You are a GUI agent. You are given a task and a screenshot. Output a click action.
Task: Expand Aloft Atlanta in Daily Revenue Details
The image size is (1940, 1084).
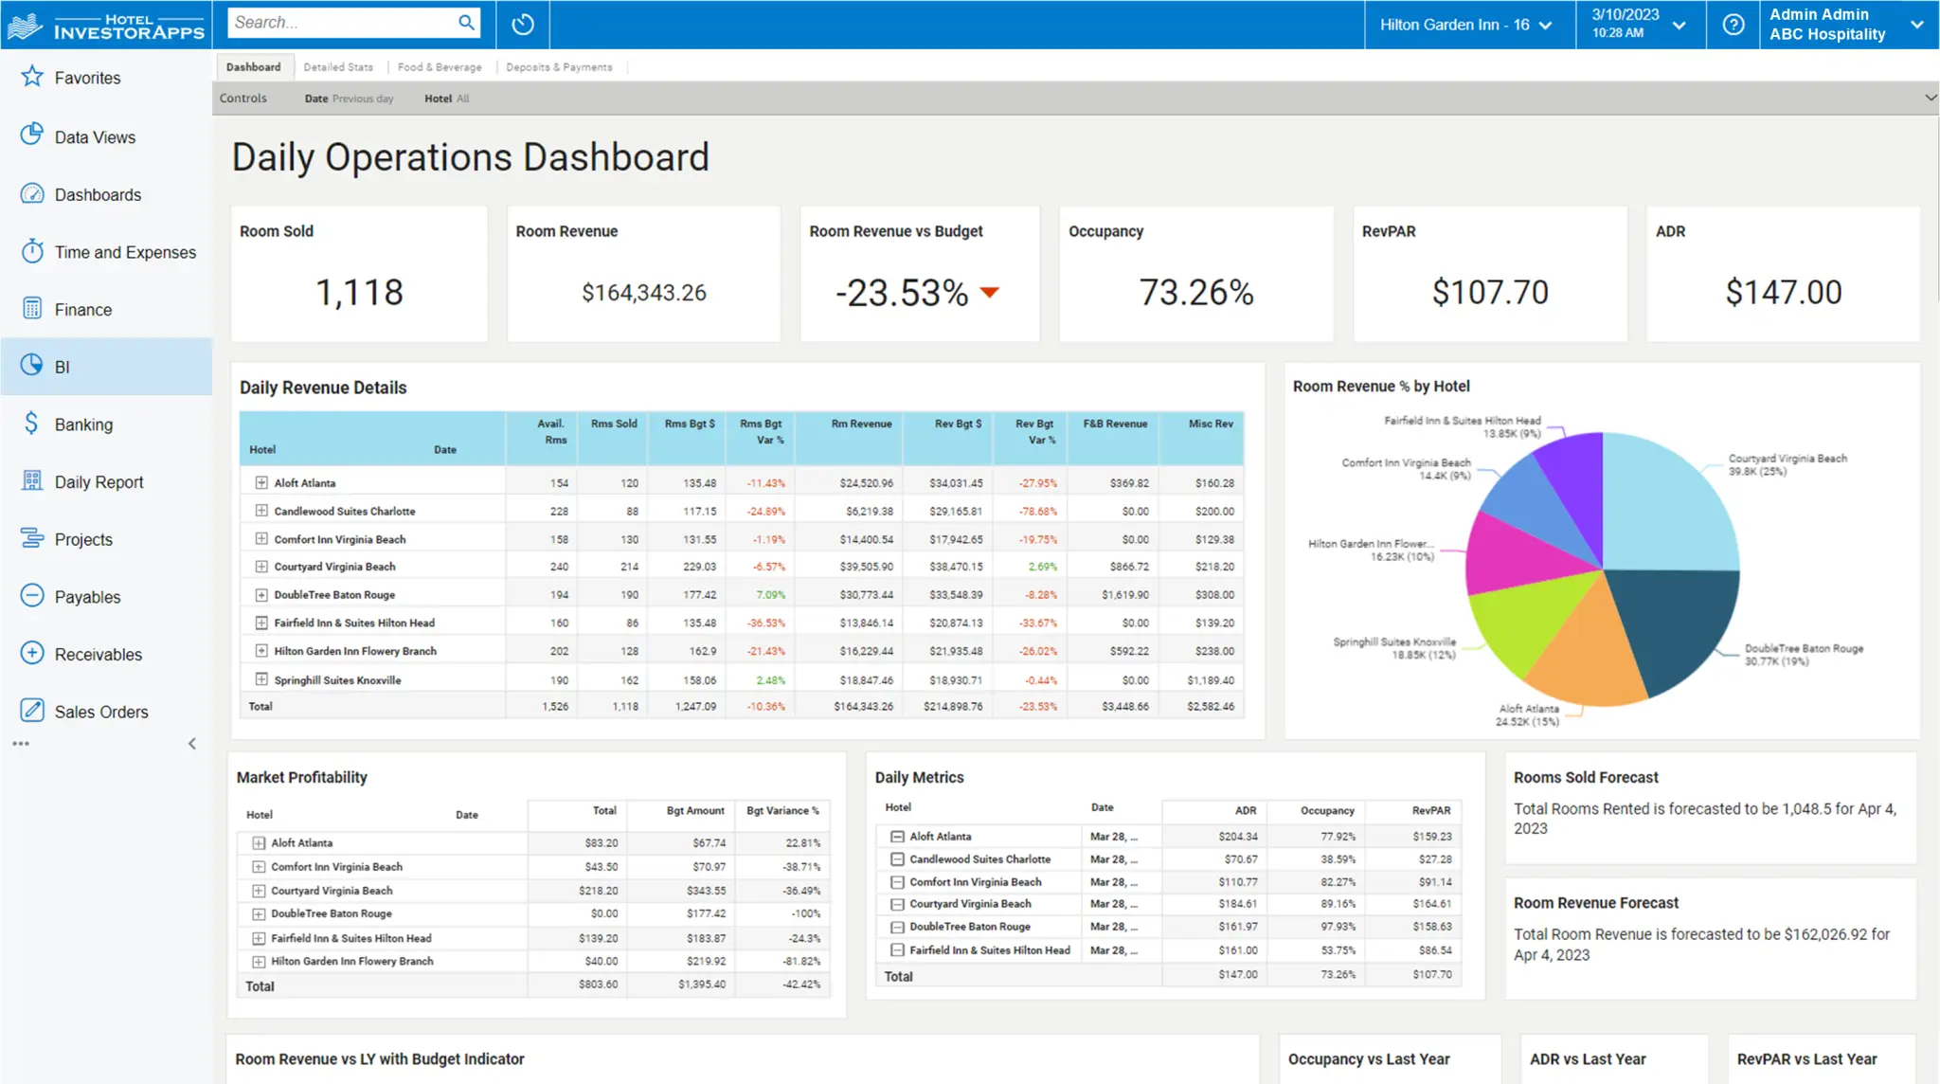(x=261, y=482)
